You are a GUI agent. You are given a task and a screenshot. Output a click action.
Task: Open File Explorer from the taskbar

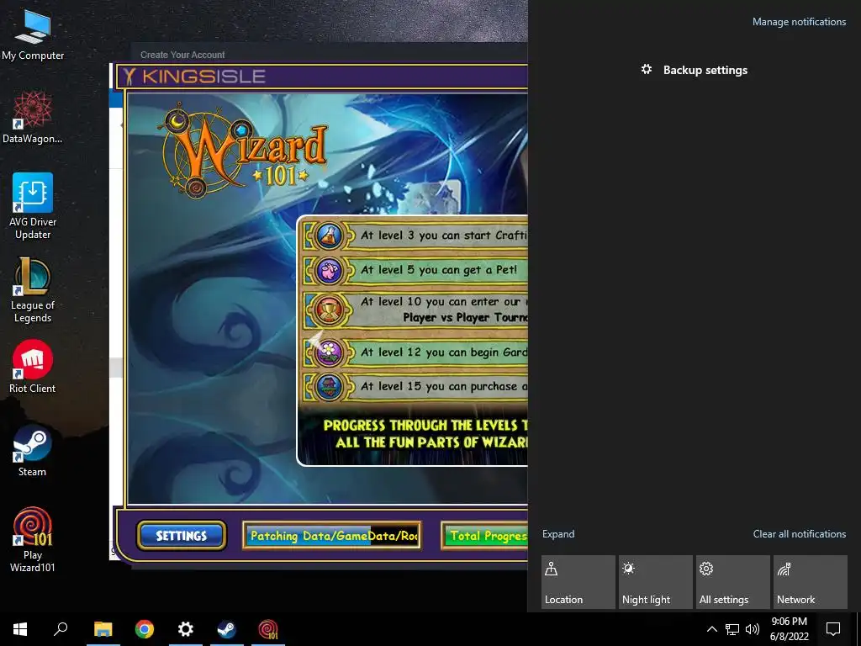(103, 629)
